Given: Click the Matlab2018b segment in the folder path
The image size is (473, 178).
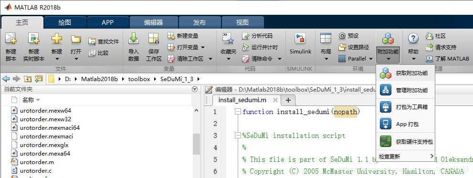Looking at the screenshot, I should pyautogui.click(x=99, y=79).
